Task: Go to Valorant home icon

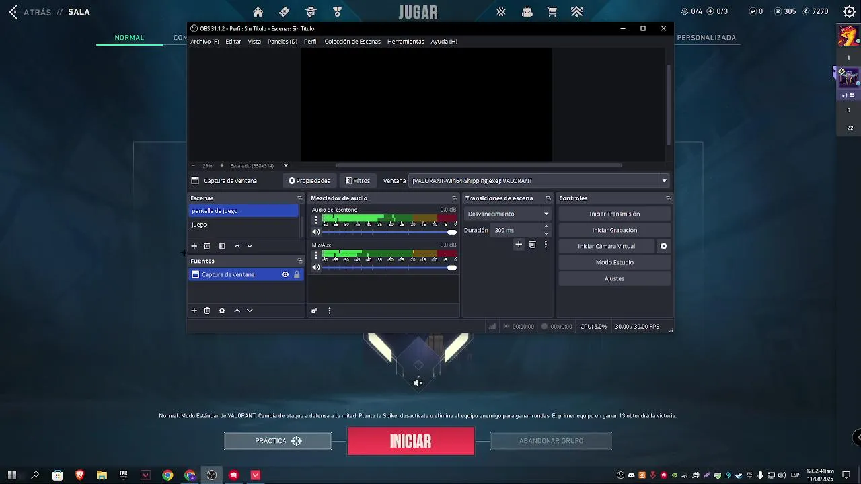Action: pyautogui.click(x=258, y=11)
